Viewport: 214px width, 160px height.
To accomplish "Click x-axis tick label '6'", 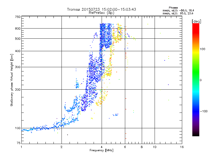I will pyautogui.click(x=125, y=147).
